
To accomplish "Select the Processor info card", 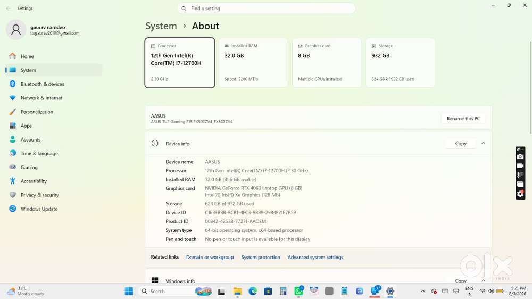I will [x=180, y=63].
